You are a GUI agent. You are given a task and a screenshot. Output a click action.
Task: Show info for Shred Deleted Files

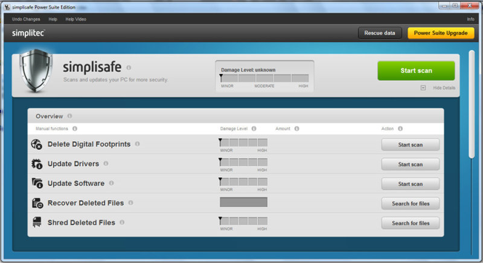pyautogui.click(x=122, y=222)
